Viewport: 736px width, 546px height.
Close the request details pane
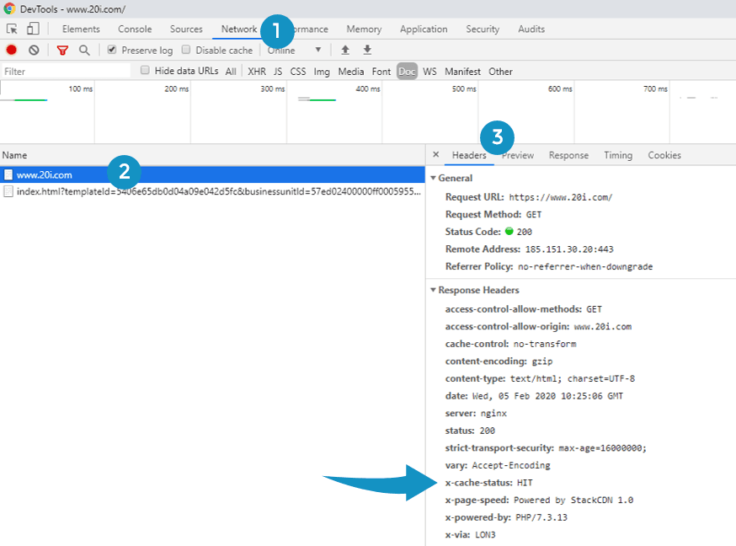pos(436,154)
